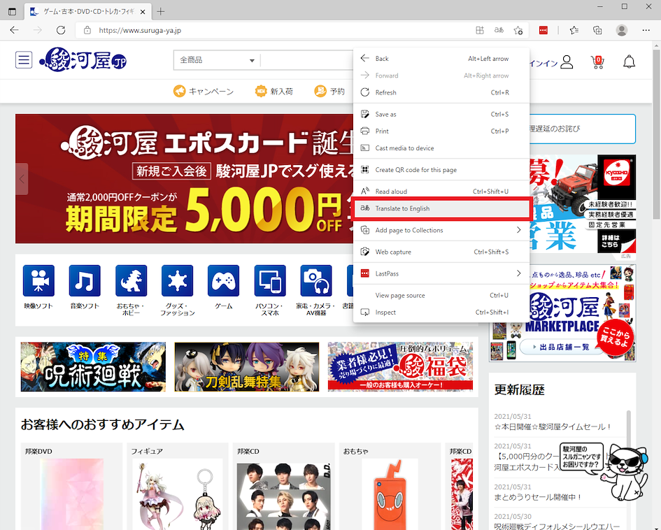Choose Save as in the context menu

click(x=441, y=114)
